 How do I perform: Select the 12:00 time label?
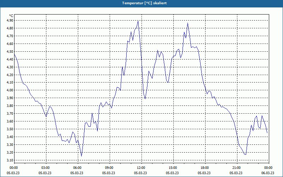coord(140,168)
